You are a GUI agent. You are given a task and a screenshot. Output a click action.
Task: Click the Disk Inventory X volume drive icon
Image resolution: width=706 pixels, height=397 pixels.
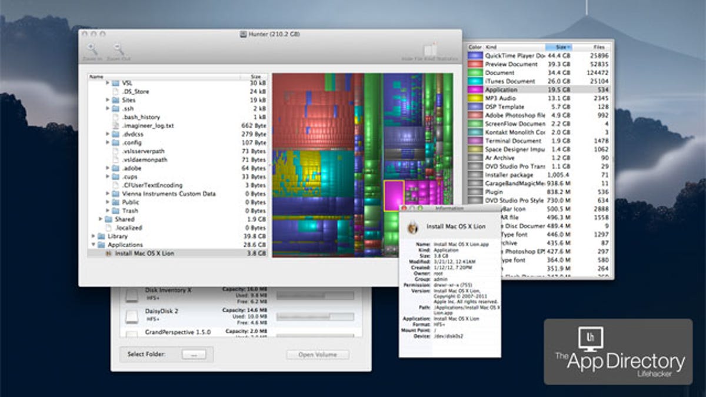(x=132, y=295)
